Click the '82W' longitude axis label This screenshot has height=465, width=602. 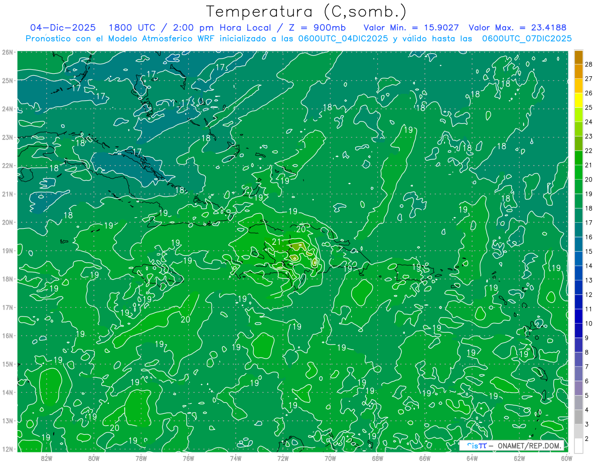pos(47,458)
